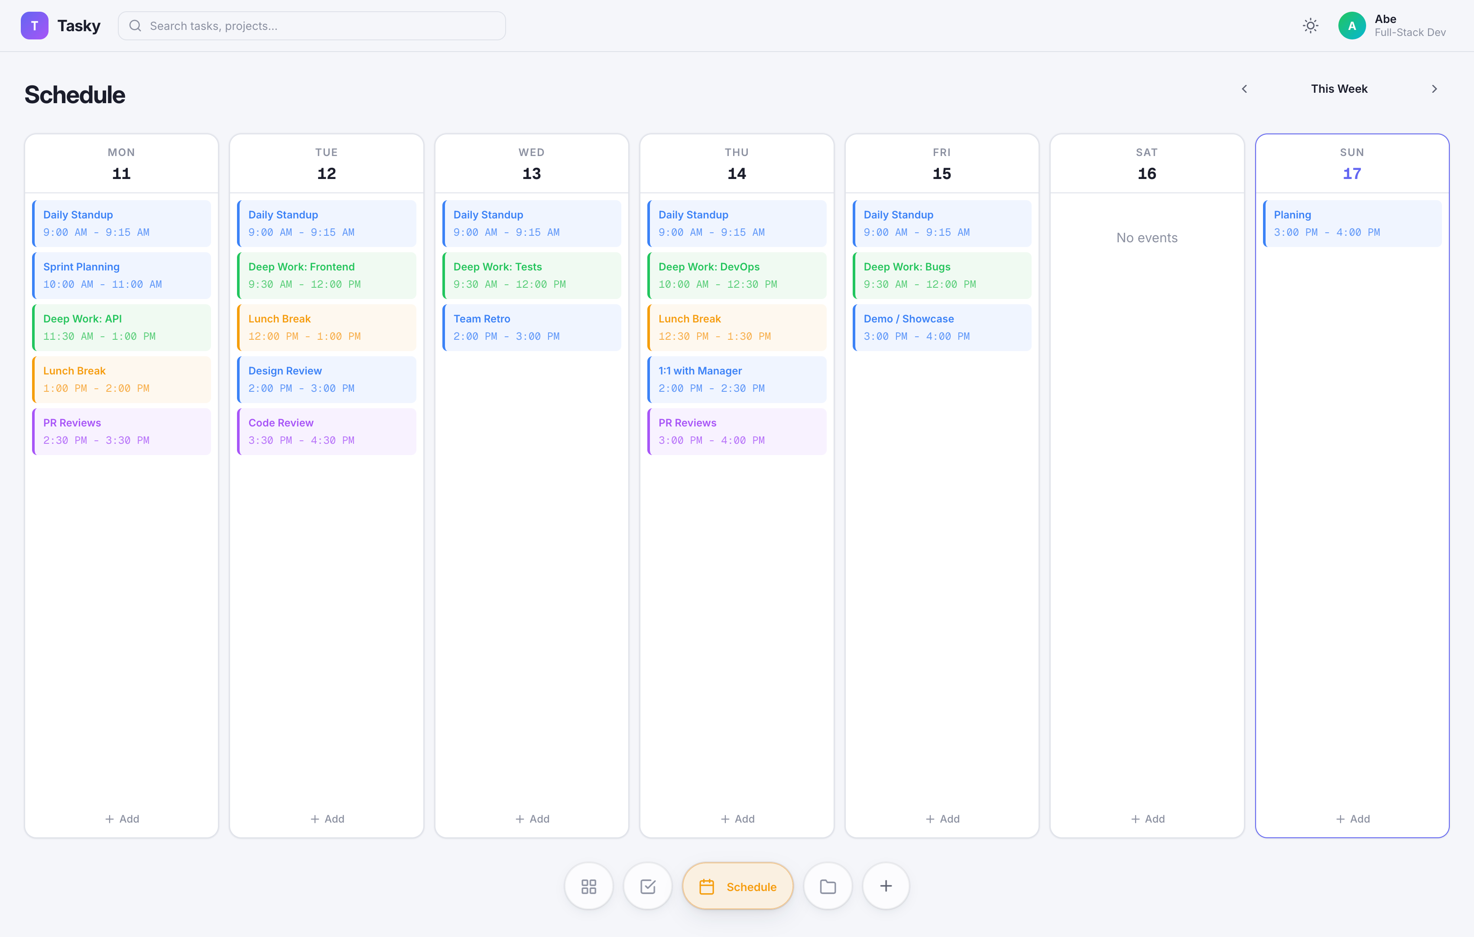
Task: Open Thursday's Daily Standup event
Action: click(737, 224)
